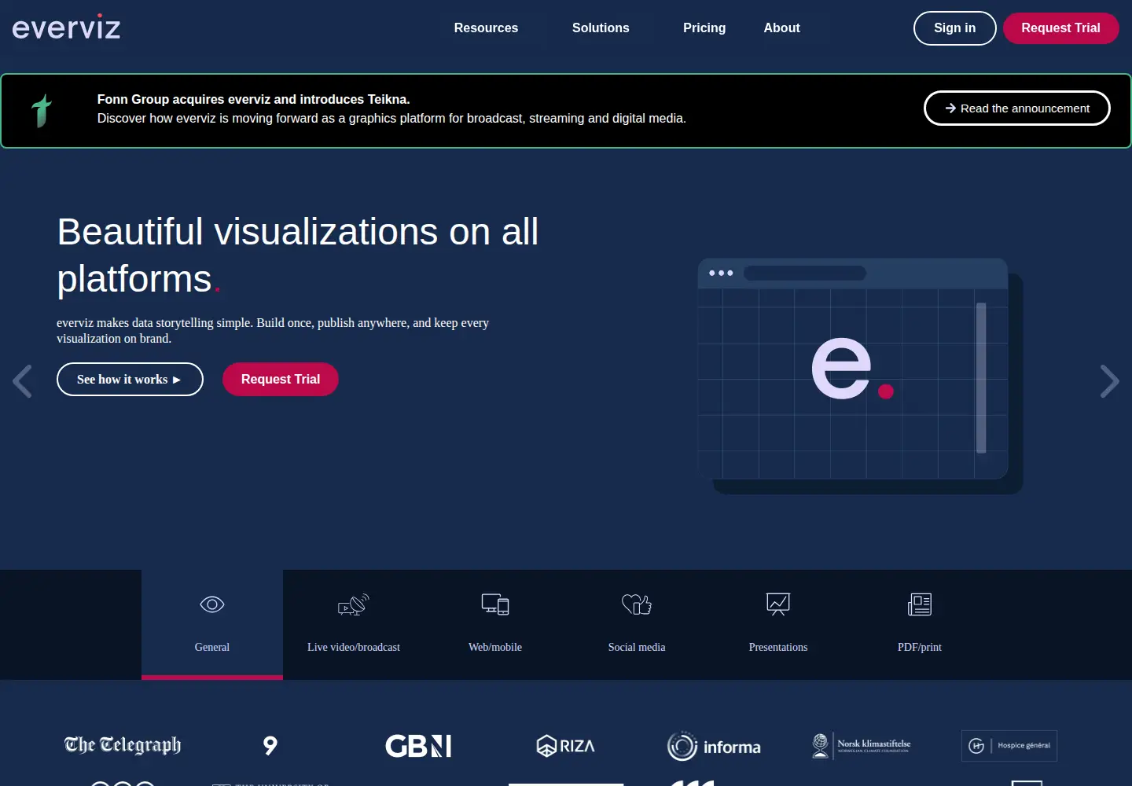The image size is (1132, 786).
Task: Switch to Live video/broadcast tab label
Action: coord(354,647)
